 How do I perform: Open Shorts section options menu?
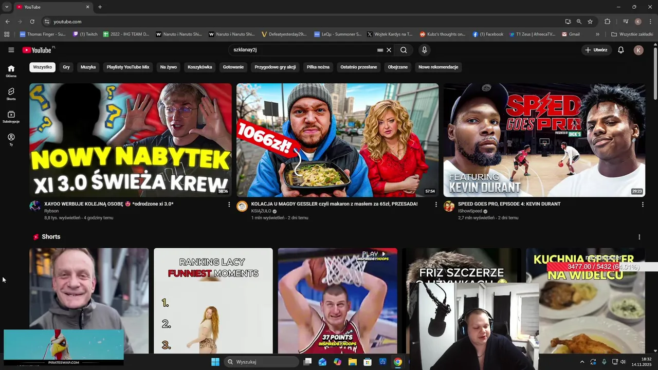click(639, 237)
